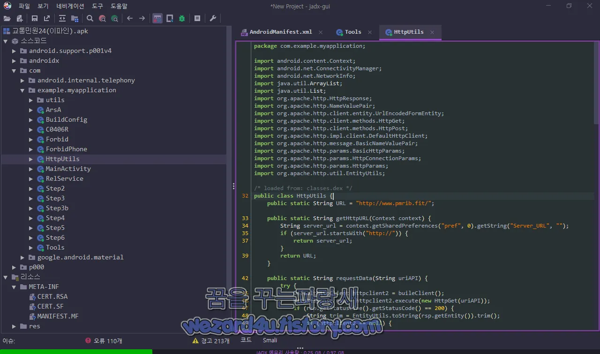Toggle the Flatten packages icon
Screen dimensions: 600x354
(x=75, y=19)
